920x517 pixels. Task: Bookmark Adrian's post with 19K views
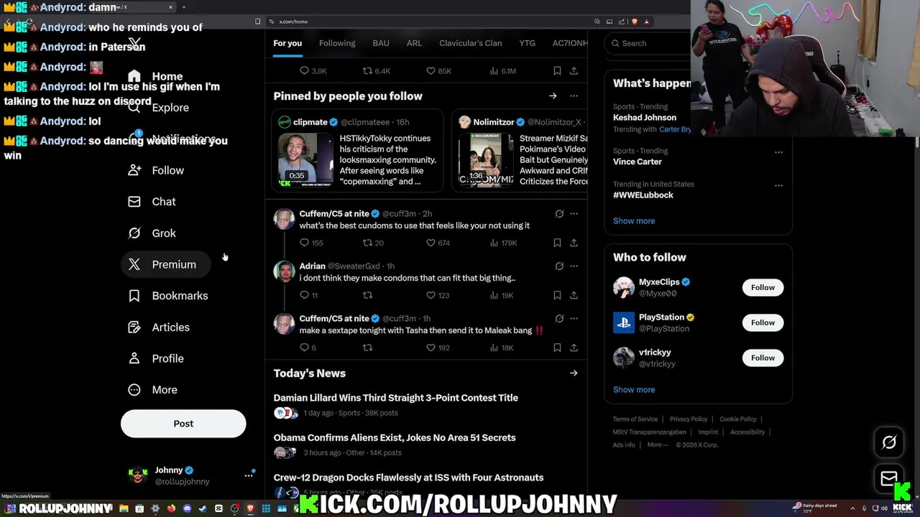click(557, 295)
